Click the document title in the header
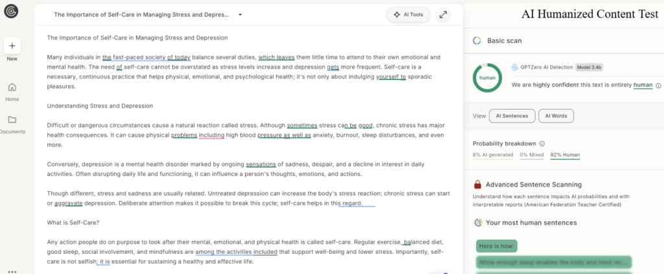The width and height of the screenshot is (664, 274). point(141,14)
